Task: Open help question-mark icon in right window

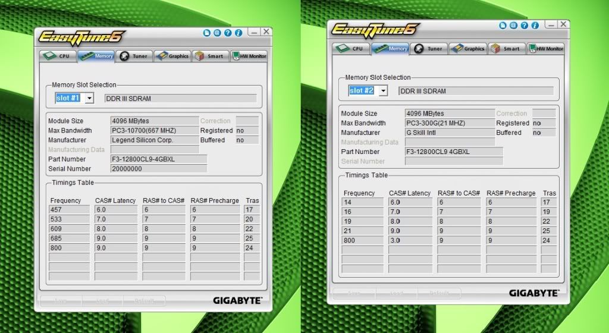Action: 525,25
